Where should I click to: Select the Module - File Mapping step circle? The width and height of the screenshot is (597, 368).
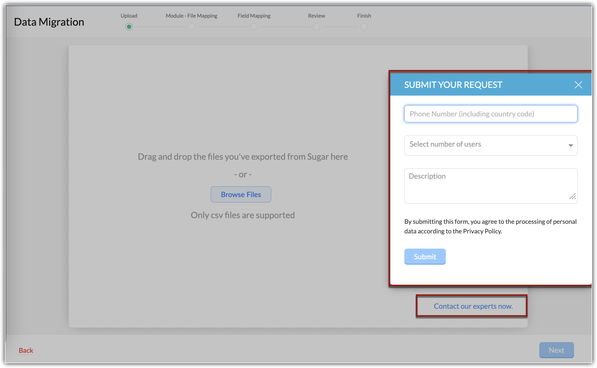(191, 27)
